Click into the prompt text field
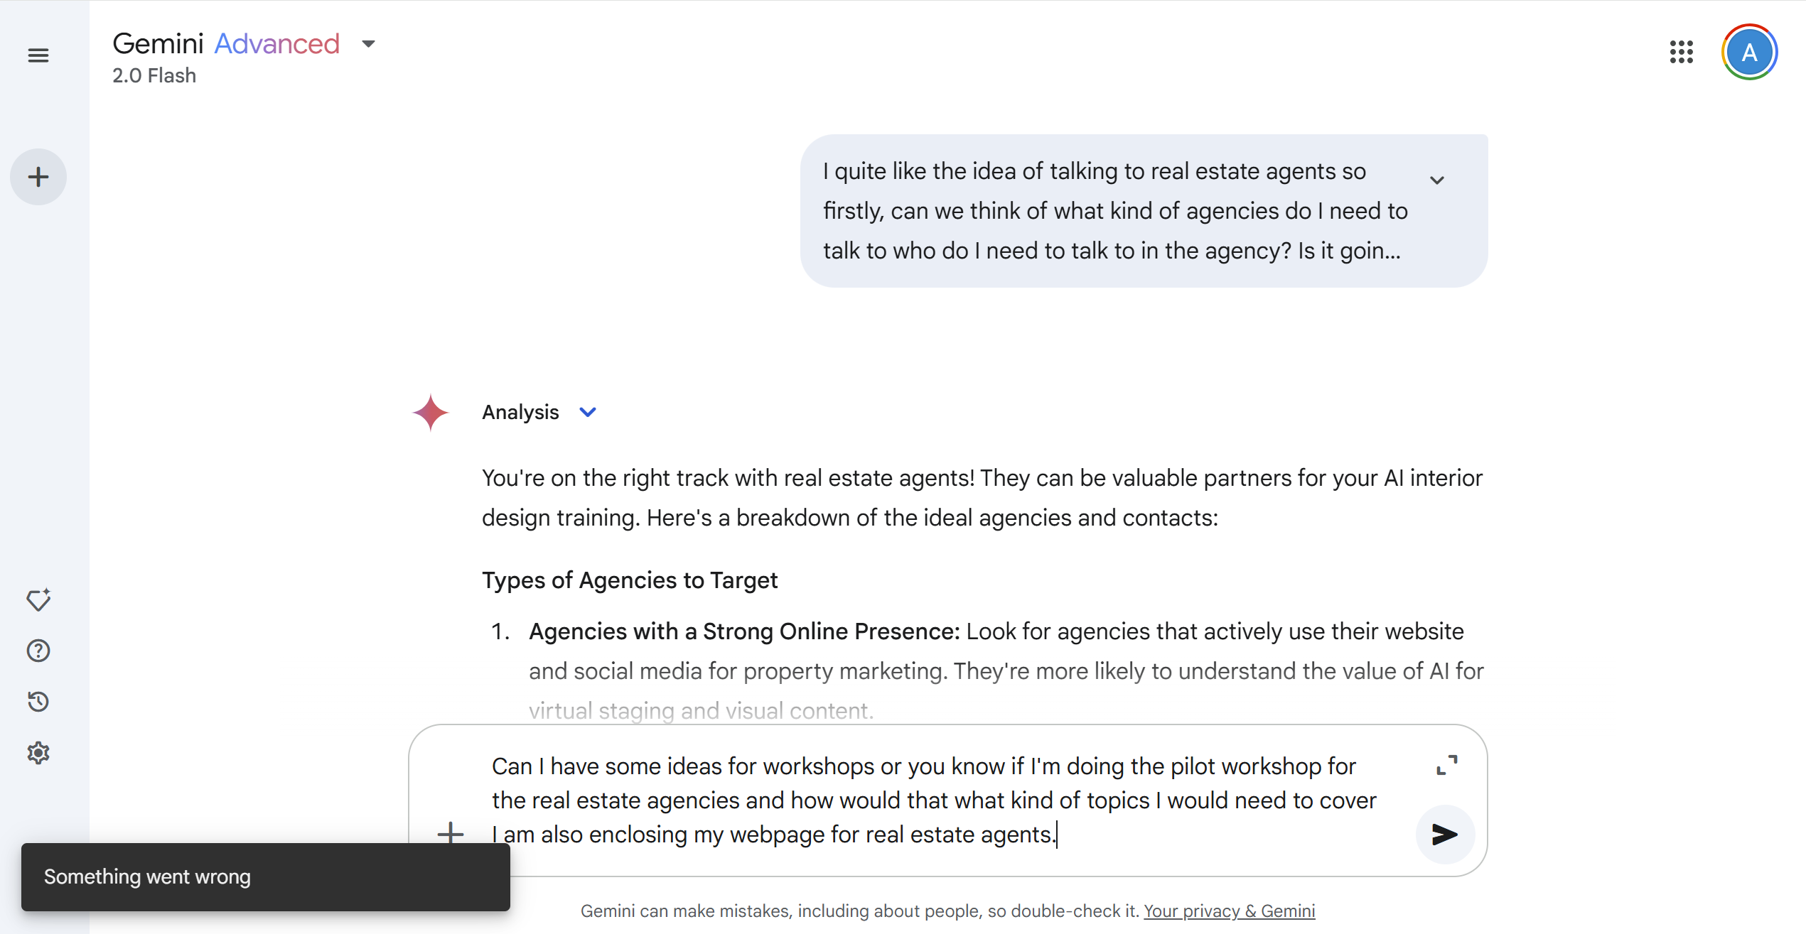Image resolution: width=1806 pixels, height=934 pixels. click(x=924, y=800)
